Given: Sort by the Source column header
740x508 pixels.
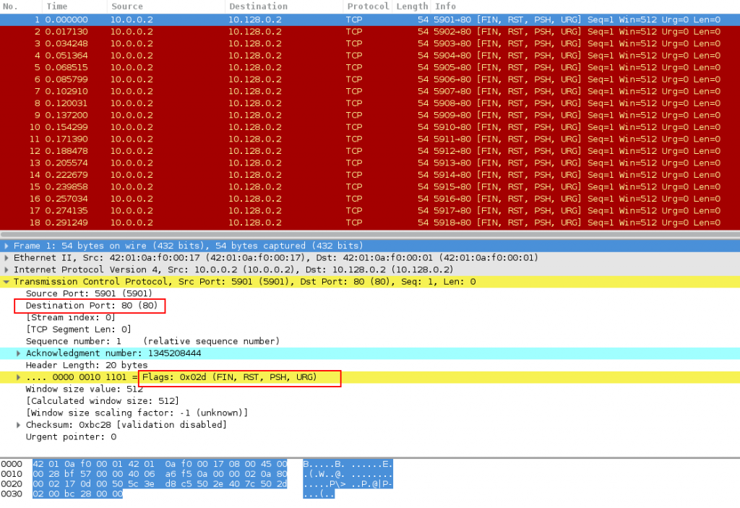Looking at the screenshot, I should [x=126, y=7].
